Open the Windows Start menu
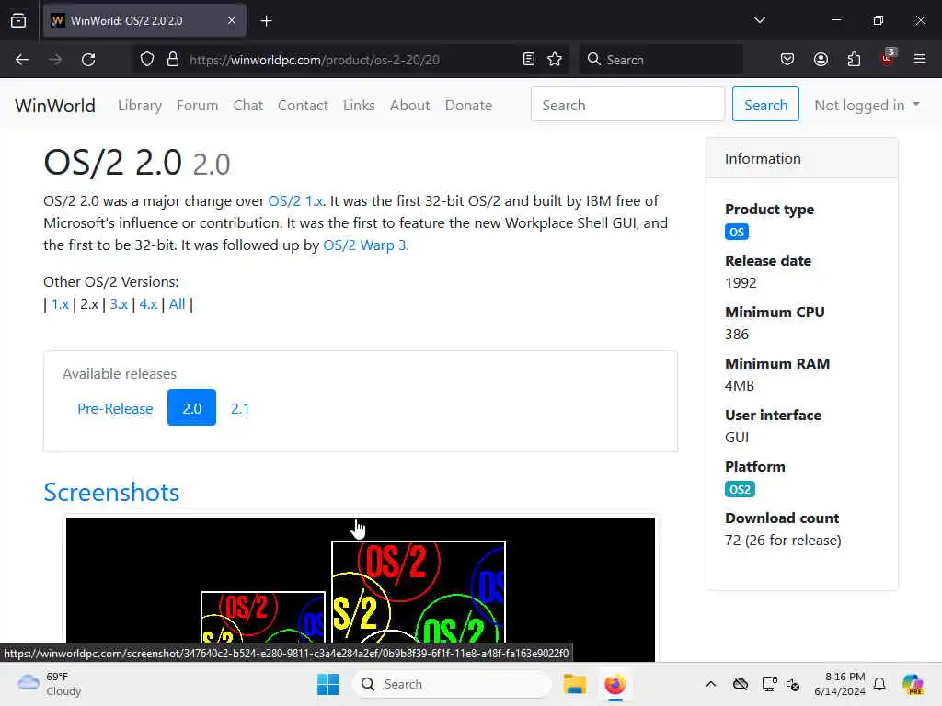 click(327, 684)
